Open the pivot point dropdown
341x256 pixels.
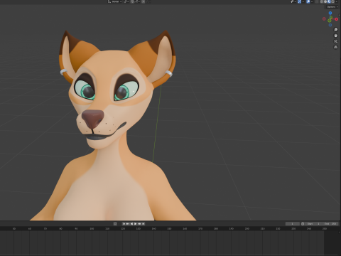pyautogui.click(x=126, y=1)
